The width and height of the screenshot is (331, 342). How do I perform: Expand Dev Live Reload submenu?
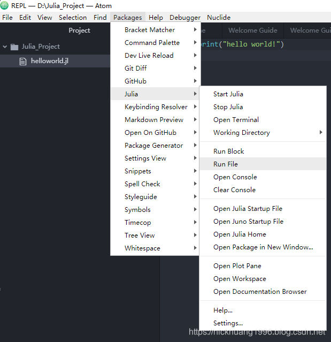tap(155, 56)
